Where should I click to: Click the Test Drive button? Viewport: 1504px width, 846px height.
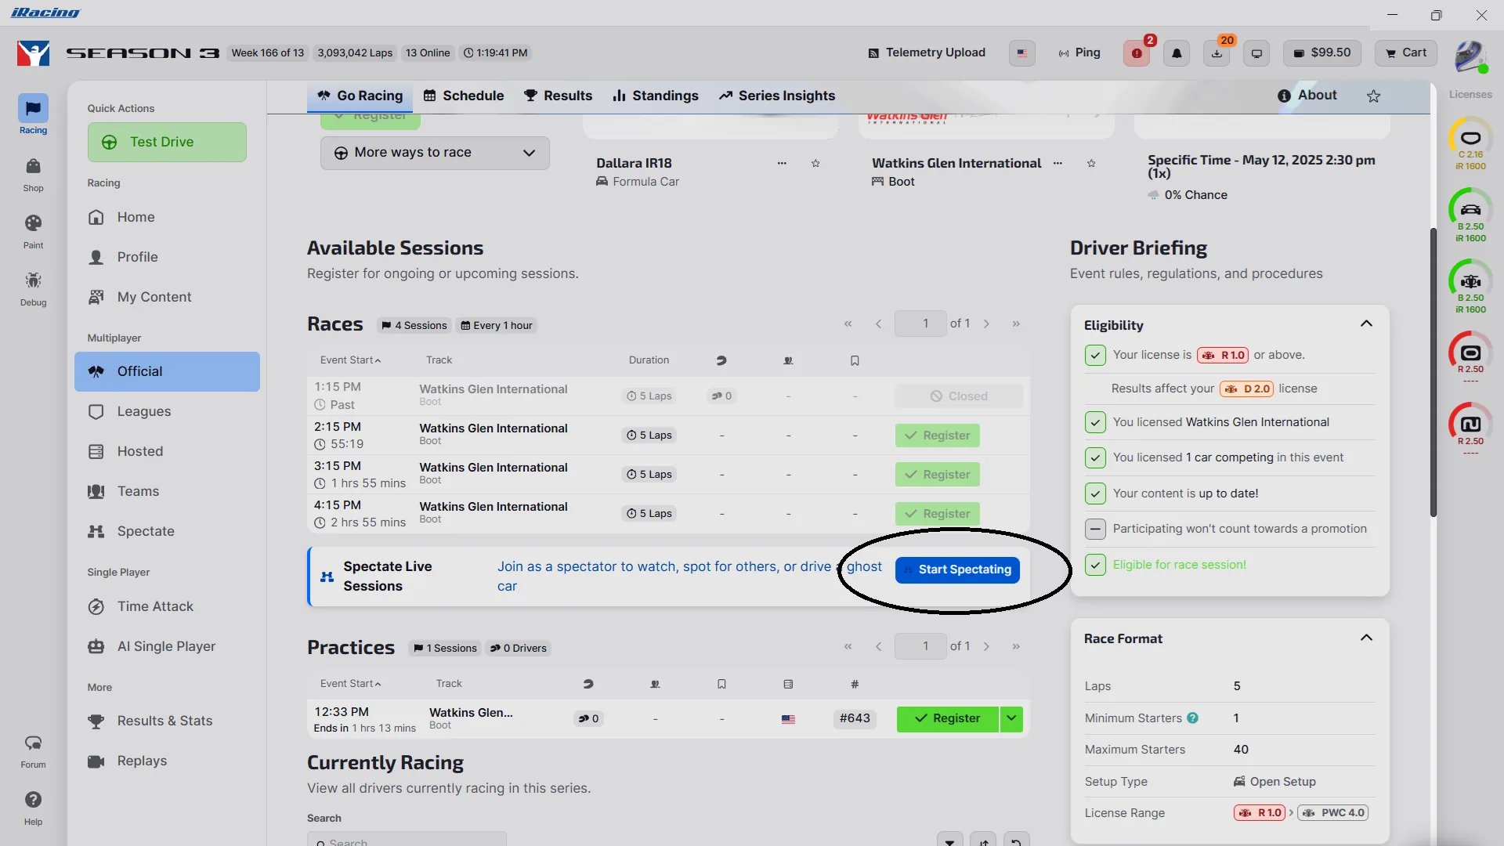click(167, 142)
